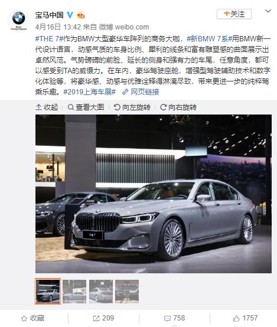Viewport: 277px width, 327px height.
Task: Favorite the post with 收藏 star
Action: click(32, 318)
